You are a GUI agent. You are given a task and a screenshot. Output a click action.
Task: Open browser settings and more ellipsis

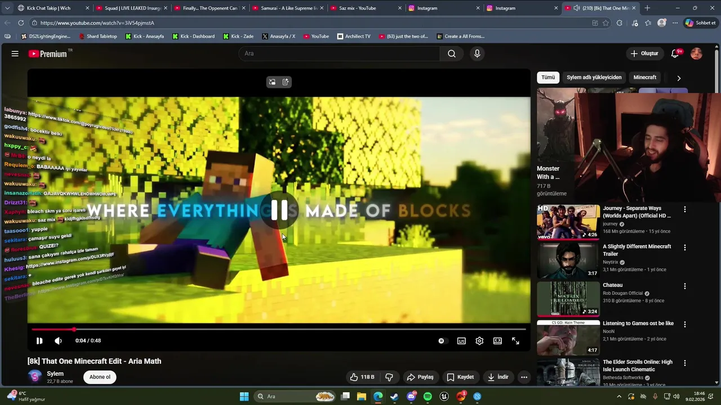click(x=675, y=23)
